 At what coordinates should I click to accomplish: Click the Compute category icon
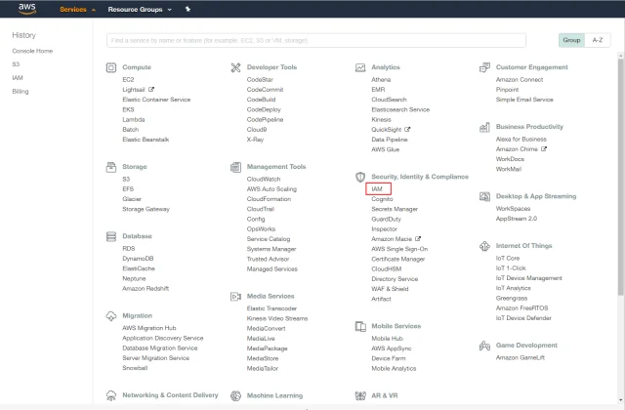111,67
